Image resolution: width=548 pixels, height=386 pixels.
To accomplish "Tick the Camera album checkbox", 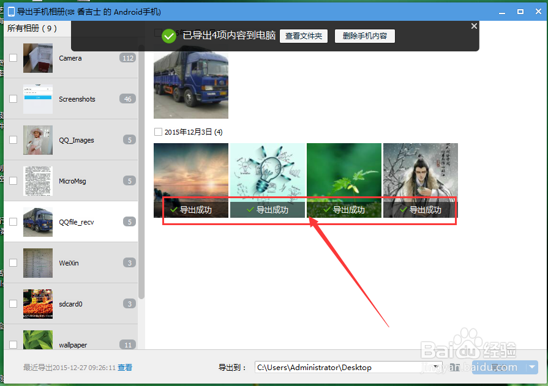I will (13, 58).
